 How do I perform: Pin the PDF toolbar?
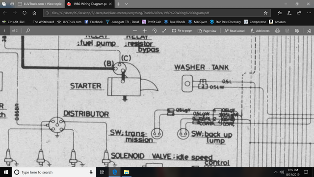pos(309,30)
